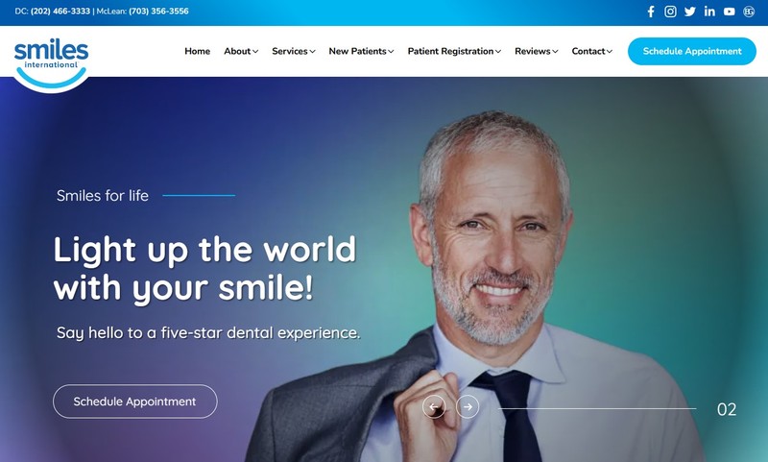
Task: Expand the Patient Registration menu
Action: [454, 51]
